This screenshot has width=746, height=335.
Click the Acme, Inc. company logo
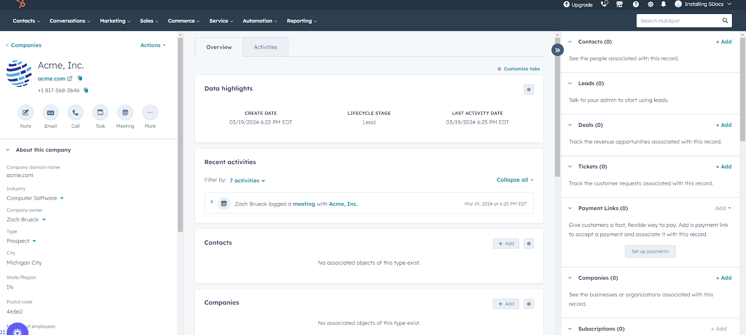point(19,73)
